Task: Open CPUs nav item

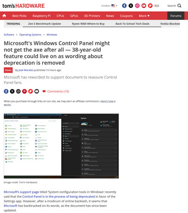Action: click(x=60, y=16)
